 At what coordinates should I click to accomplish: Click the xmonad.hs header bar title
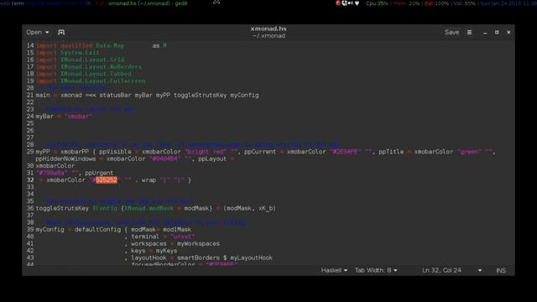pyautogui.click(x=268, y=29)
